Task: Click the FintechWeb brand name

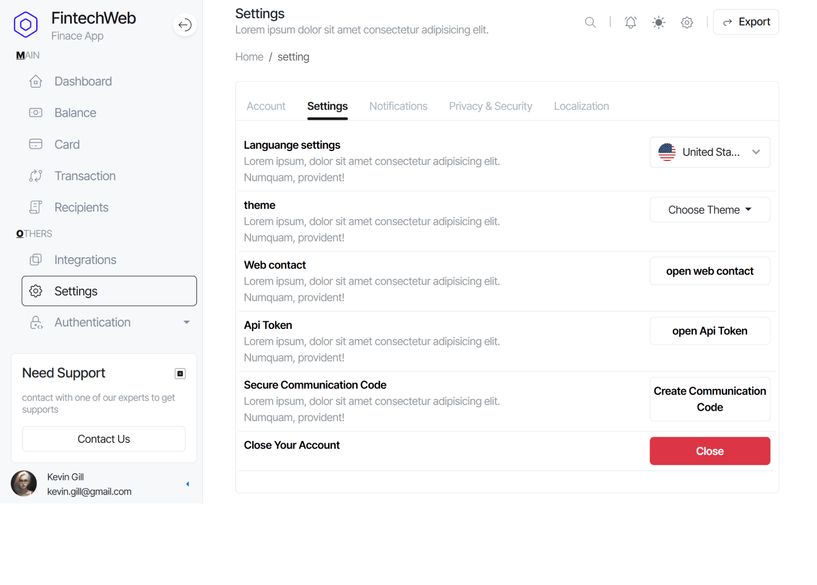Action: pyautogui.click(x=93, y=18)
